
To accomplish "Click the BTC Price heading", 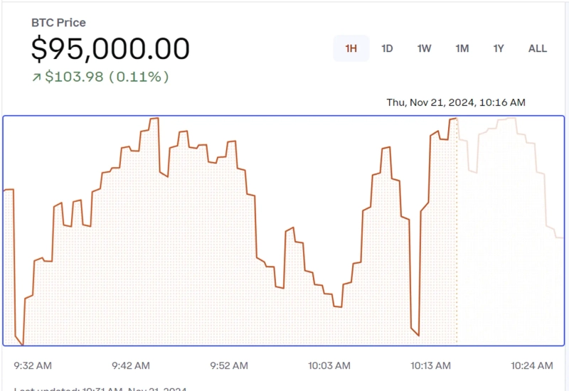I will (58, 23).
